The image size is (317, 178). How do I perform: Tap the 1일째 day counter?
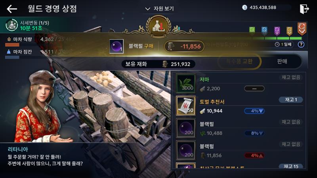(283, 44)
